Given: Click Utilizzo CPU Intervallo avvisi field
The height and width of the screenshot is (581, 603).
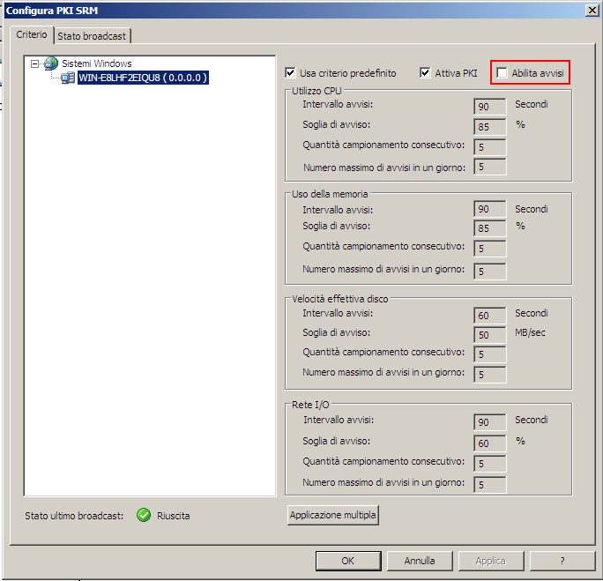Looking at the screenshot, I should tap(490, 107).
